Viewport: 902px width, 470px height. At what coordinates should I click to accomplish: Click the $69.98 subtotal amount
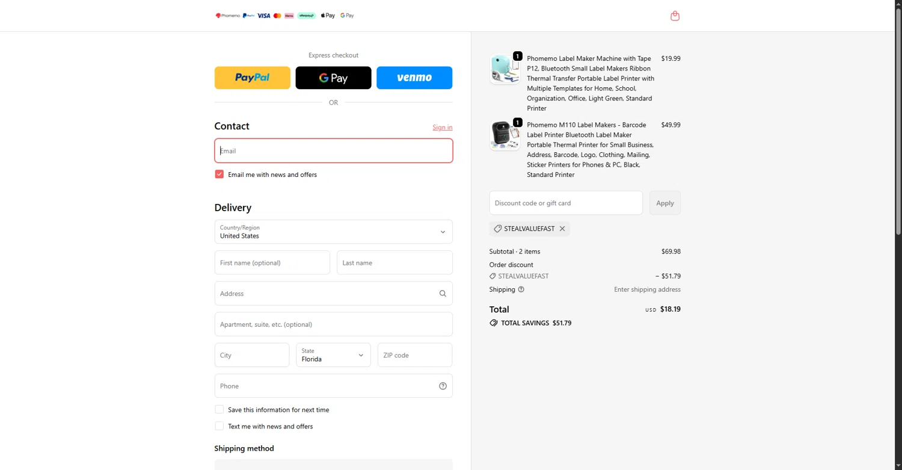670,252
